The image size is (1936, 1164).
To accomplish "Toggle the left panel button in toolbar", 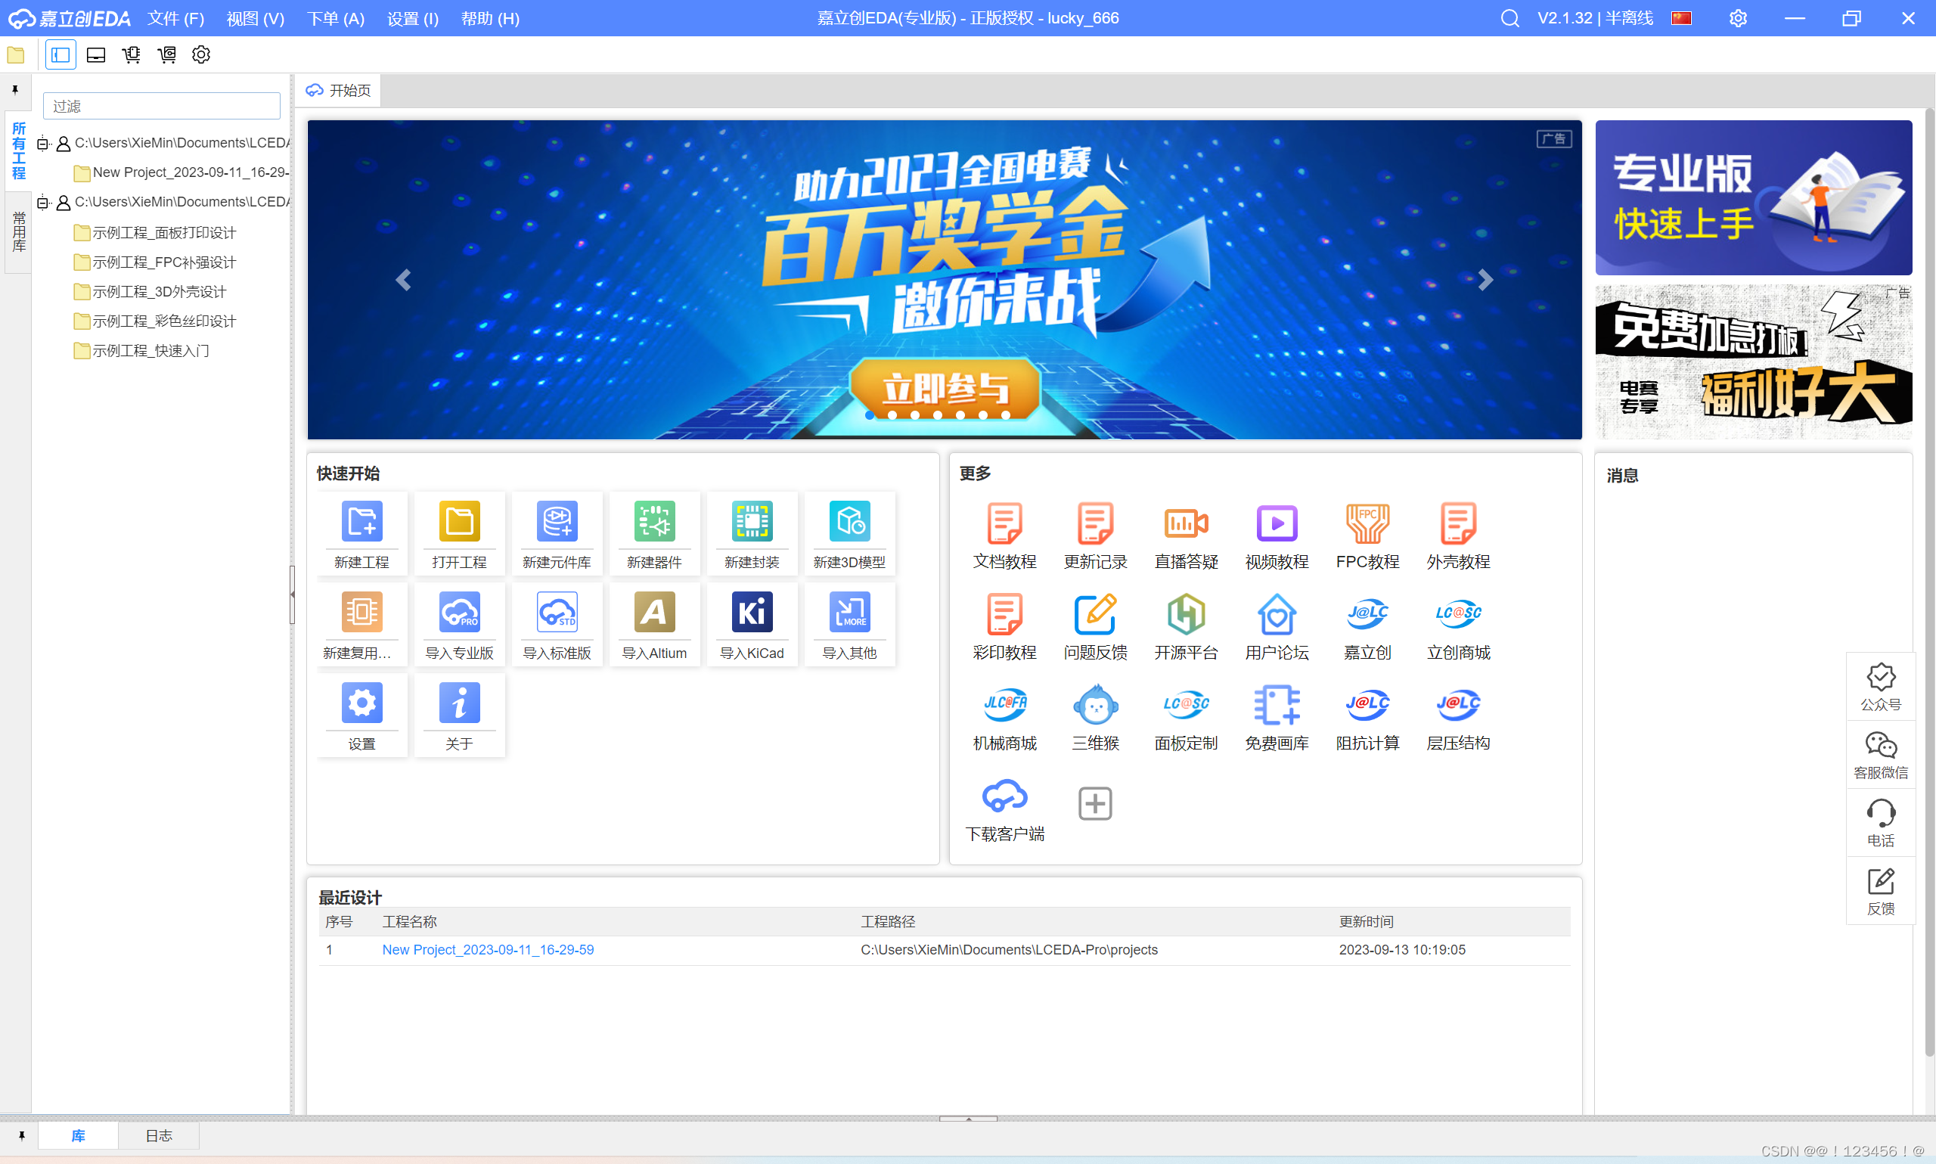I will click(x=60, y=55).
